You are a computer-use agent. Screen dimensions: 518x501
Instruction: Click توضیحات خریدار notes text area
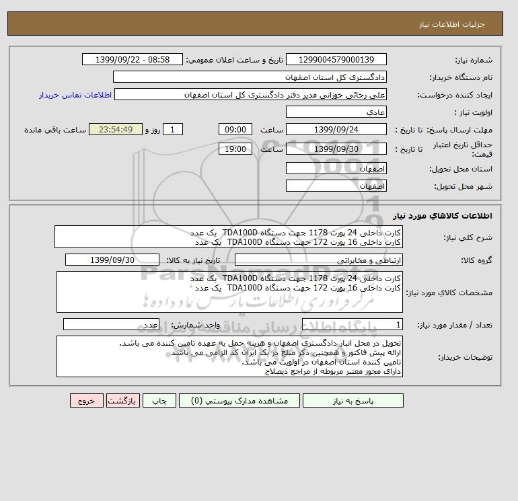point(229,356)
